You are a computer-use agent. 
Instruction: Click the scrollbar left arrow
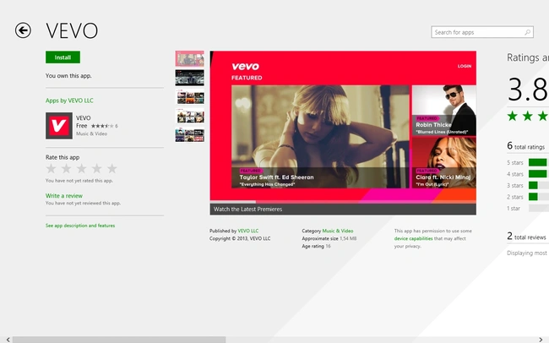(8, 340)
